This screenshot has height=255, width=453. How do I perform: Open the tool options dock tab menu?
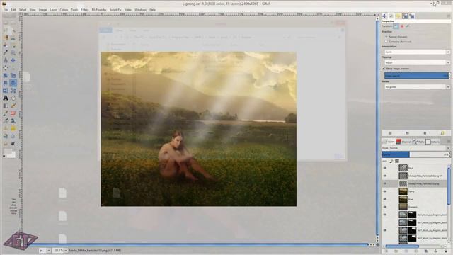(449, 16)
